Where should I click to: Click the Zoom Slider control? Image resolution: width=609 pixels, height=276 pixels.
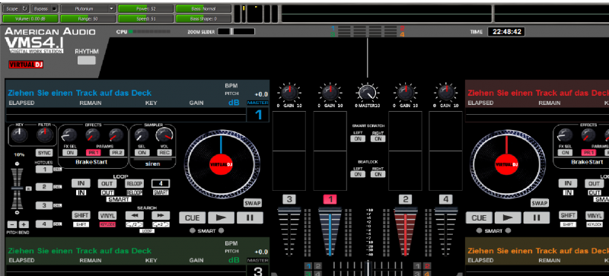(x=236, y=32)
